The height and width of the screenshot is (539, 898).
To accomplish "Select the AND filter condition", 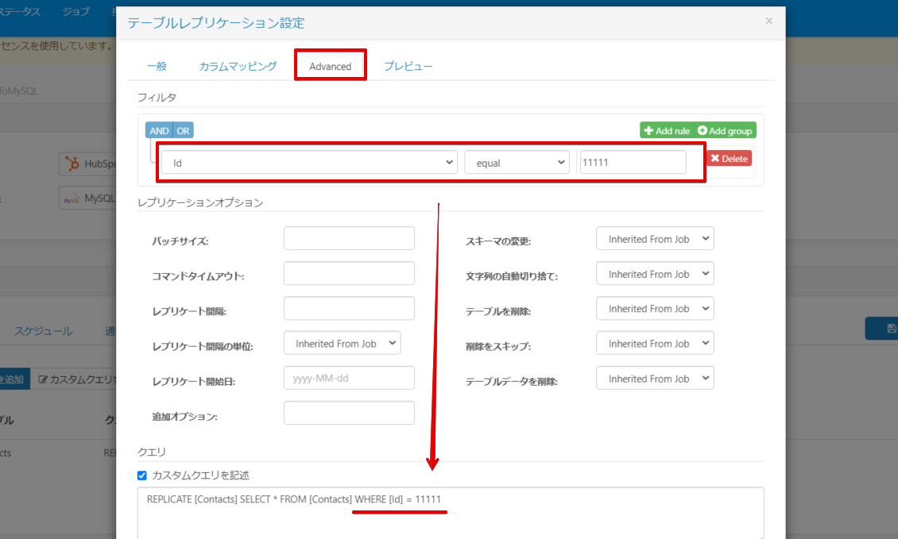I will pos(159,130).
